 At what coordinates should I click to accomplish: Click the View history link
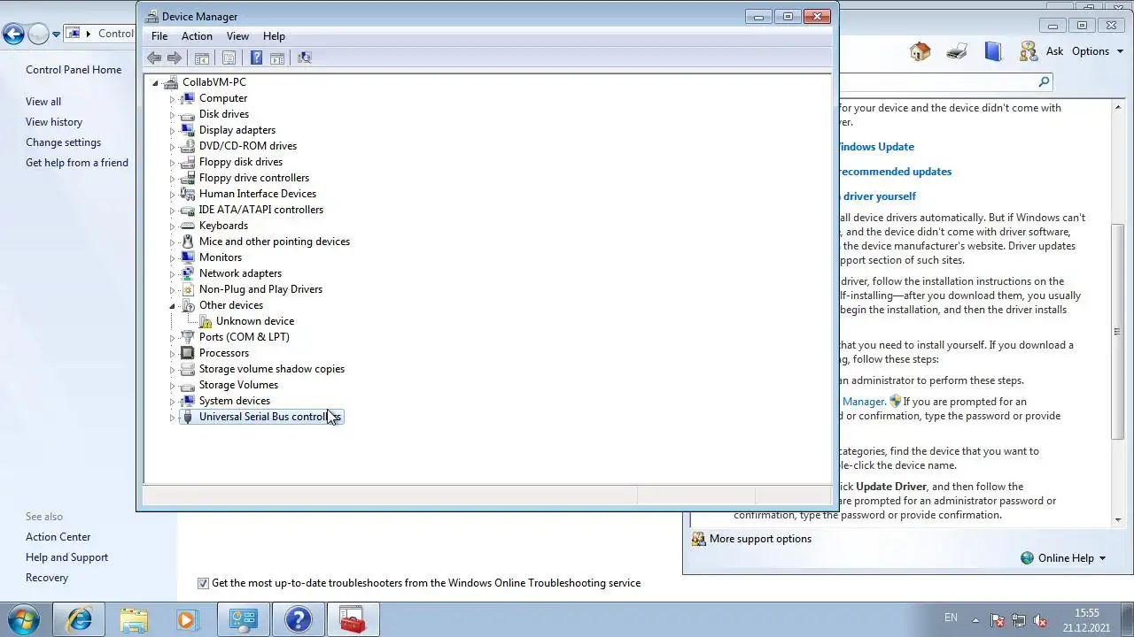(x=54, y=122)
